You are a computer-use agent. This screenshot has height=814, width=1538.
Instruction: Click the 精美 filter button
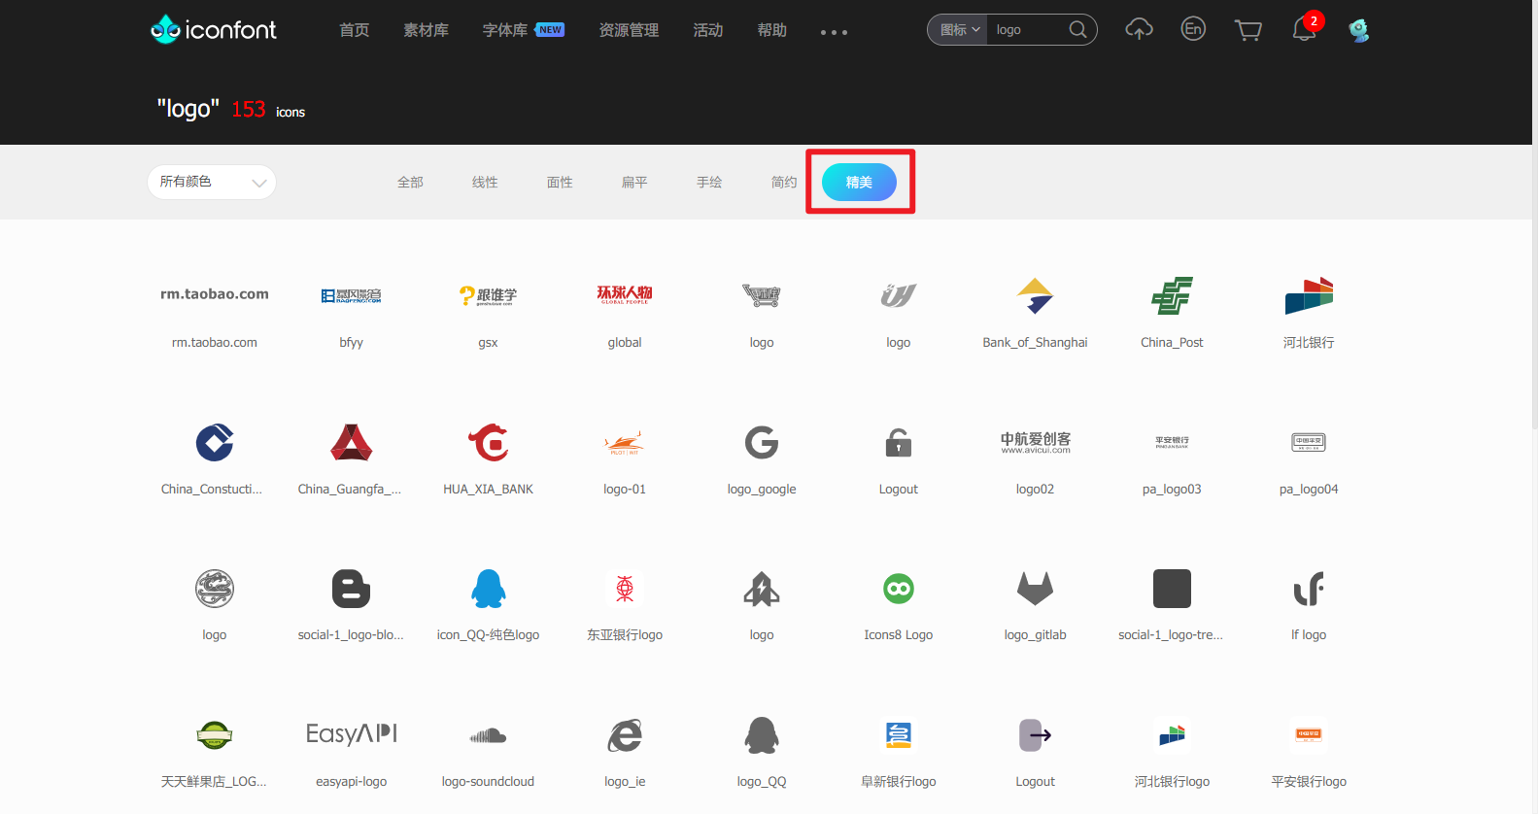[x=859, y=182]
